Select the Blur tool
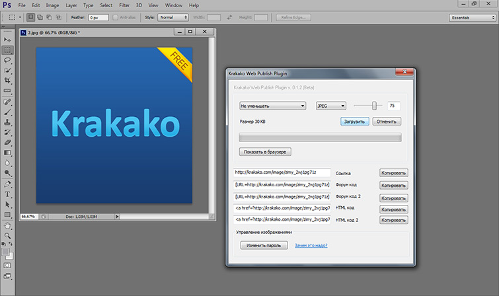 [x=7, y=163]
